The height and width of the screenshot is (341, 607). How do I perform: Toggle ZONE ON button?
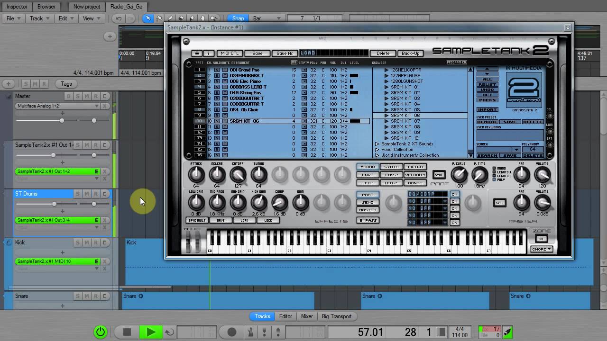pos(541,238)
